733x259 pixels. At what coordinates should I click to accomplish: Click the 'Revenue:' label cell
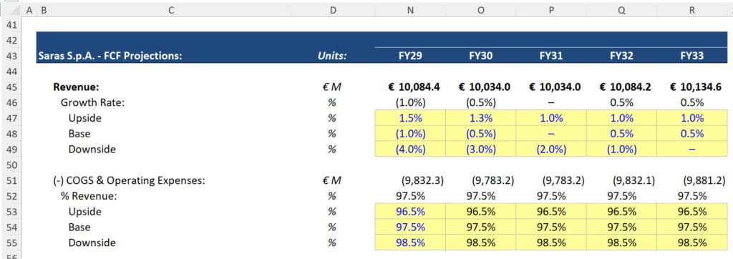point(76,87)
